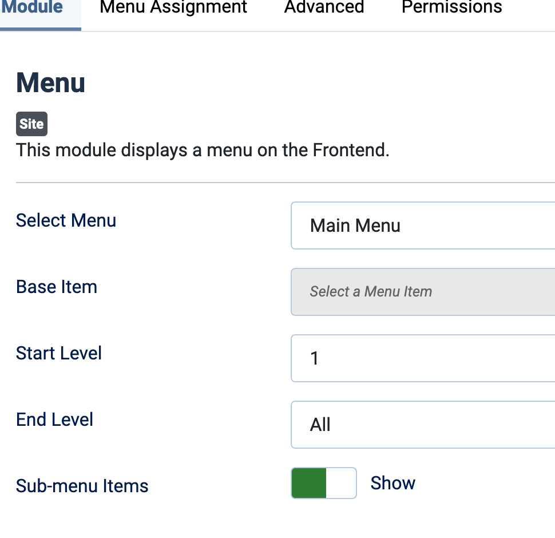Screen dimensions: 555x538
Task: Click the Site badge
Action: point(31,124)
